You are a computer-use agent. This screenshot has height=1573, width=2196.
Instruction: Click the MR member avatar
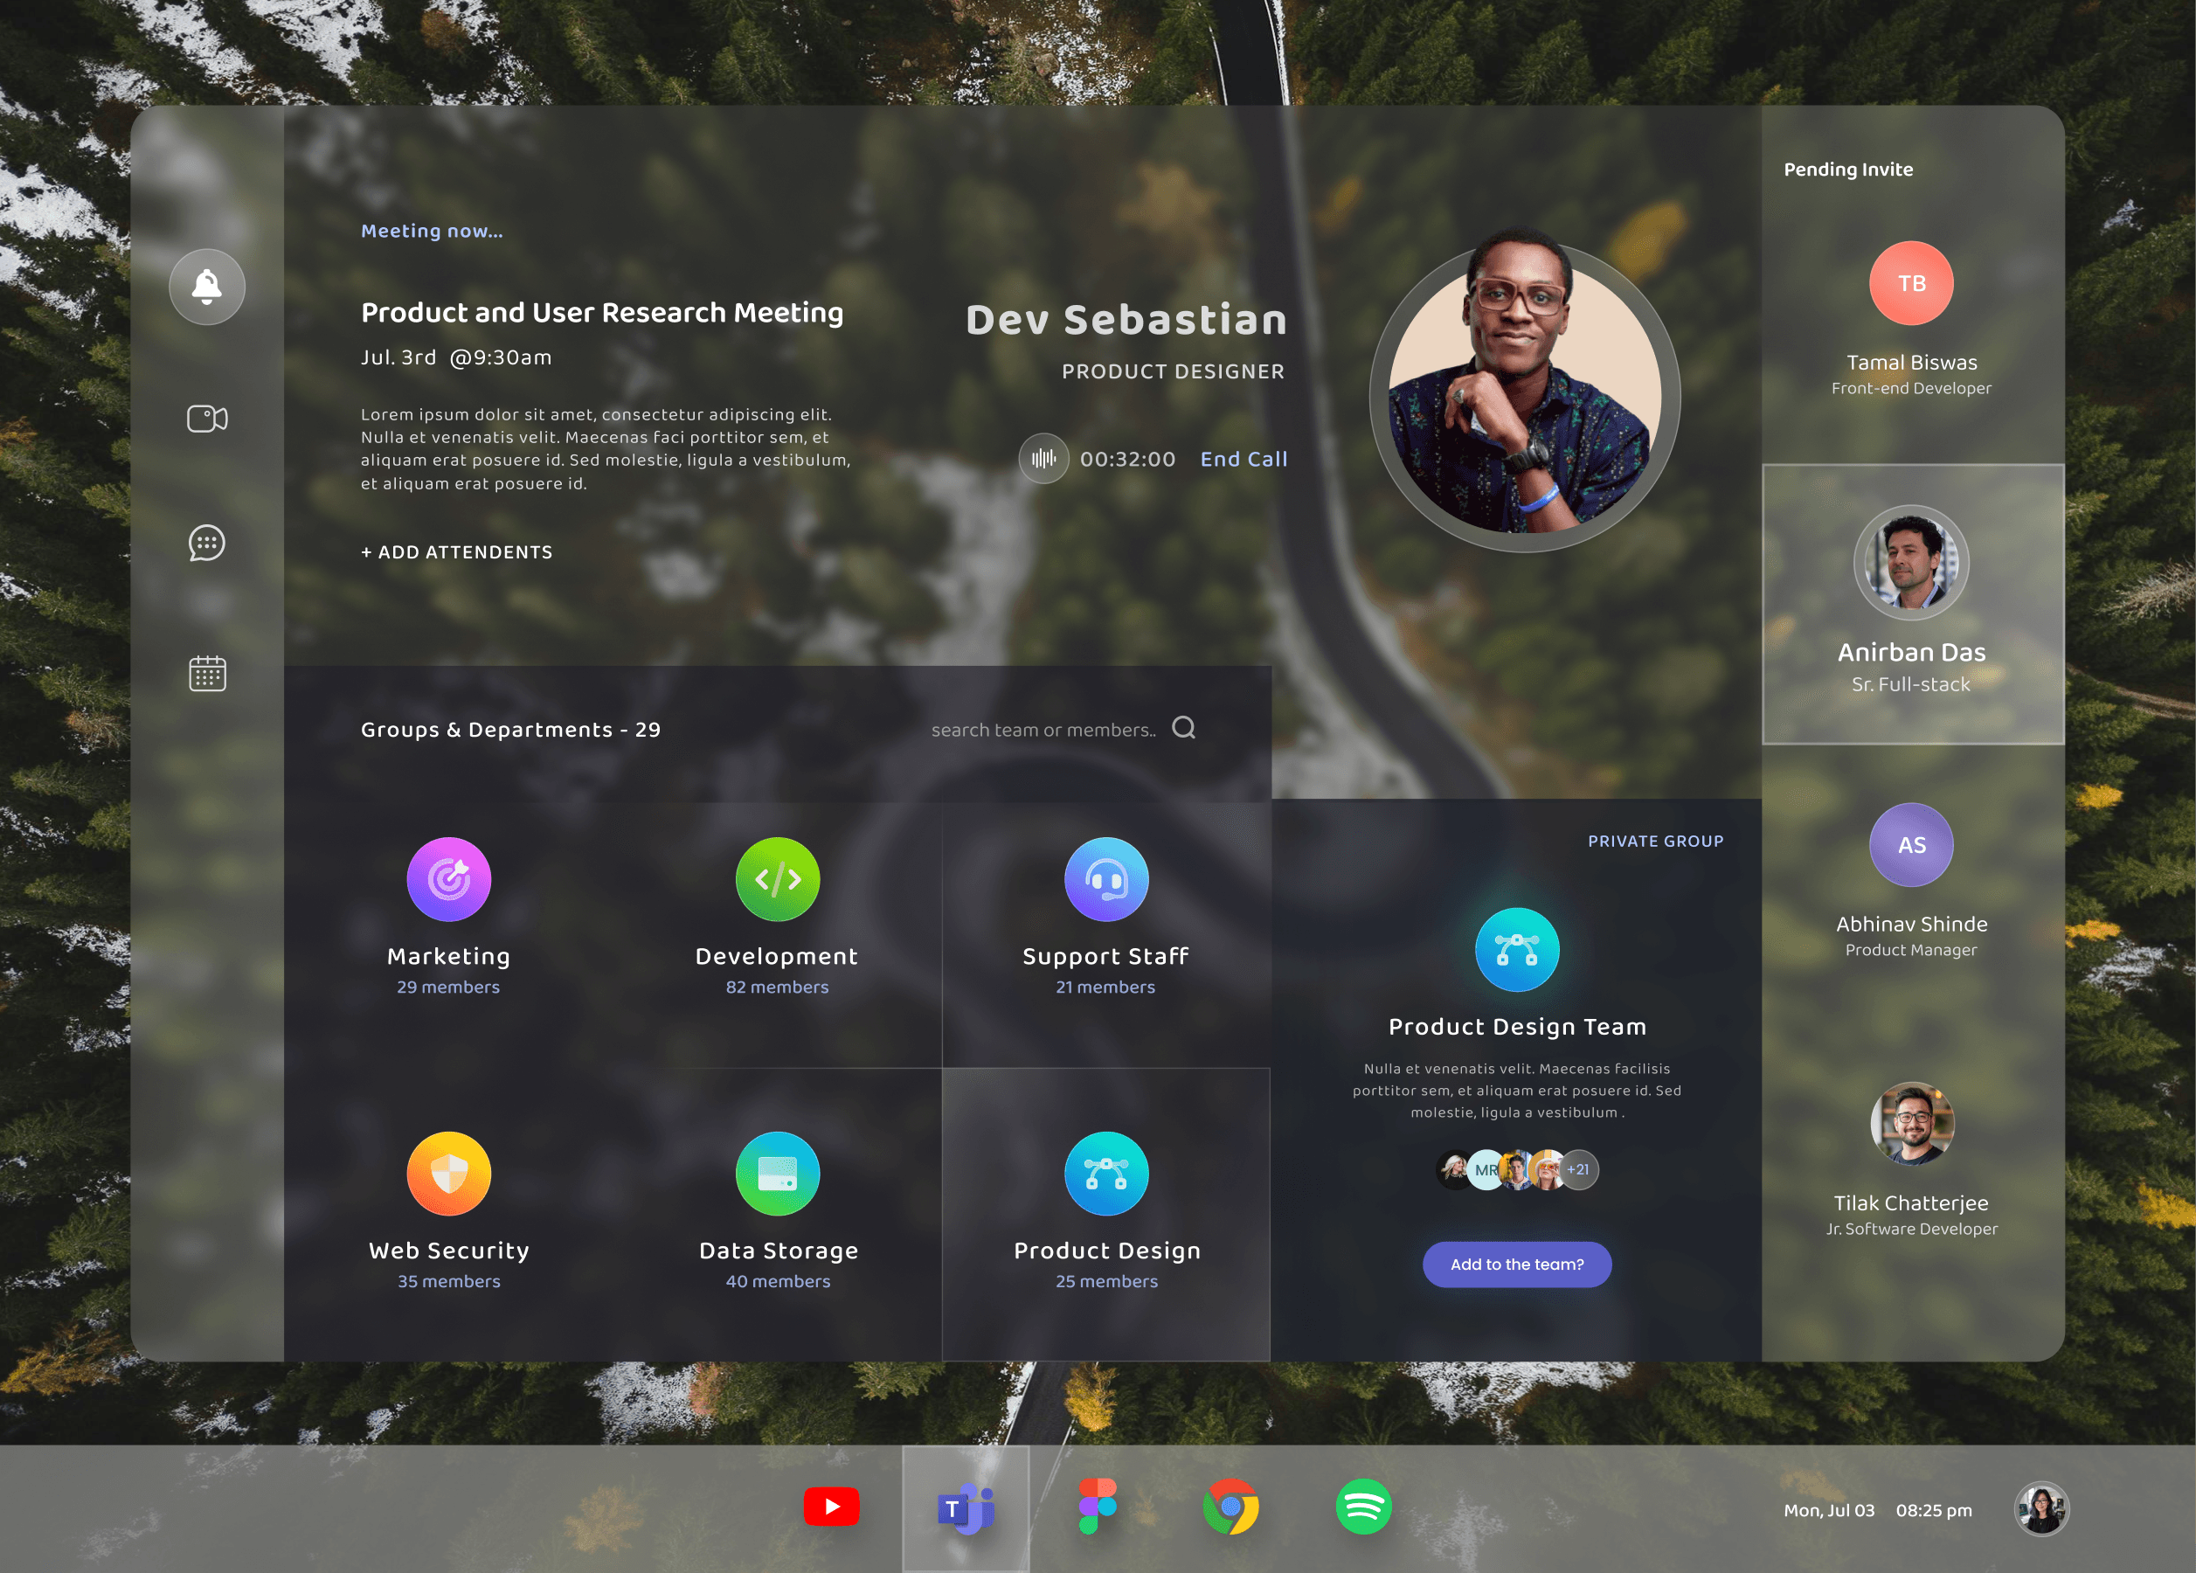pos(1486,1169)
